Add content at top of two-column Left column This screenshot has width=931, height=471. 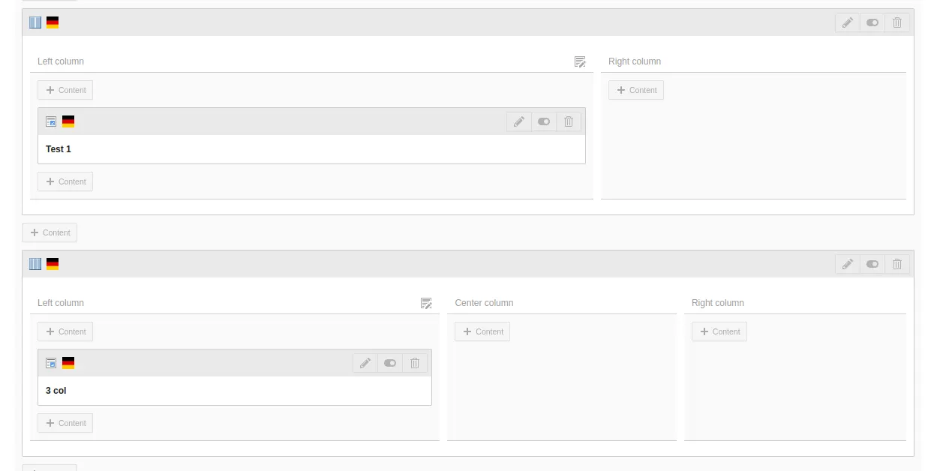[x=65, y=90]
